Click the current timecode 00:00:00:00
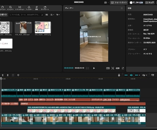Image resolution: width=157 pixels, height=130 pixels. pos(69,68)
